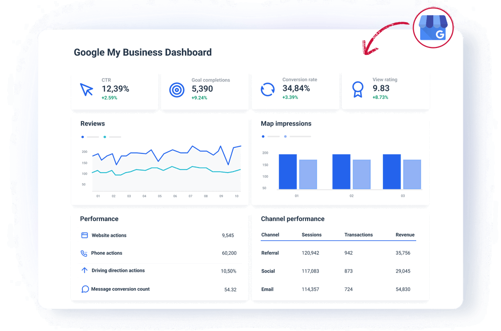The image size is (501, 331).
Task: Click the cursor icon beside CTR metric
Action: pyautogui.click(x=86, y=89)
